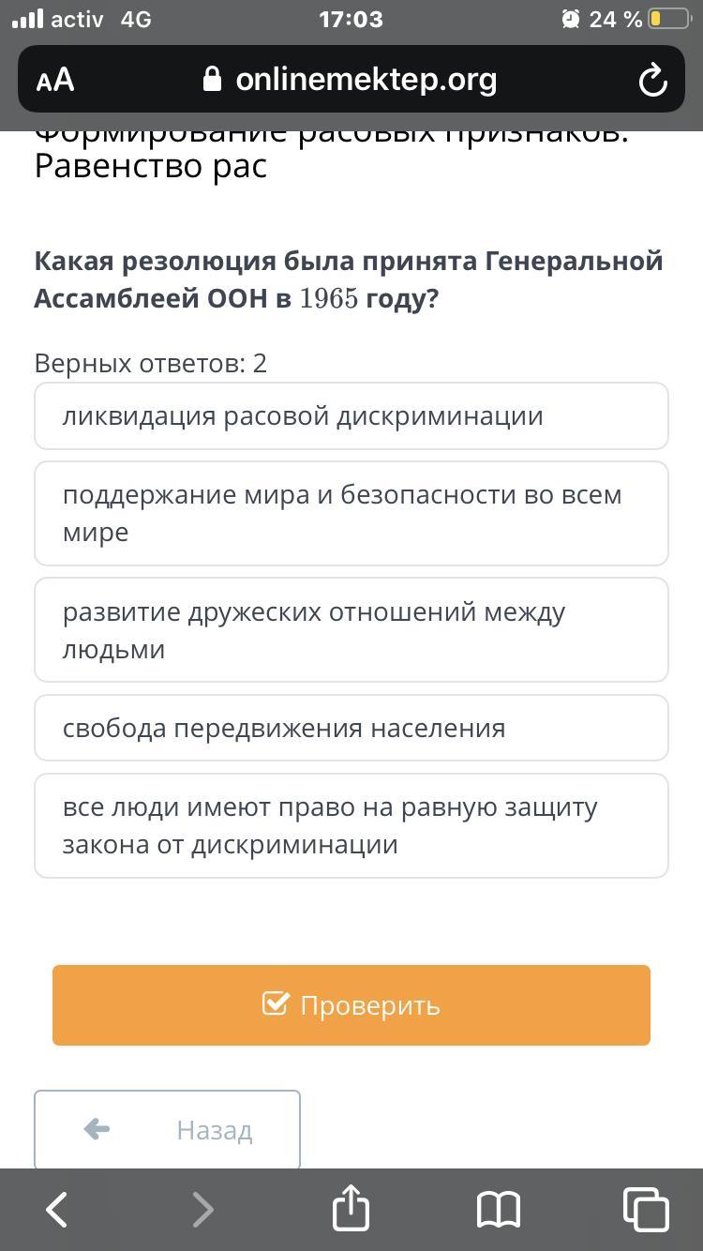Open the share sheet icon
The height and width of the screenshot is (1251, 703).
click(x=351, y=1208)
